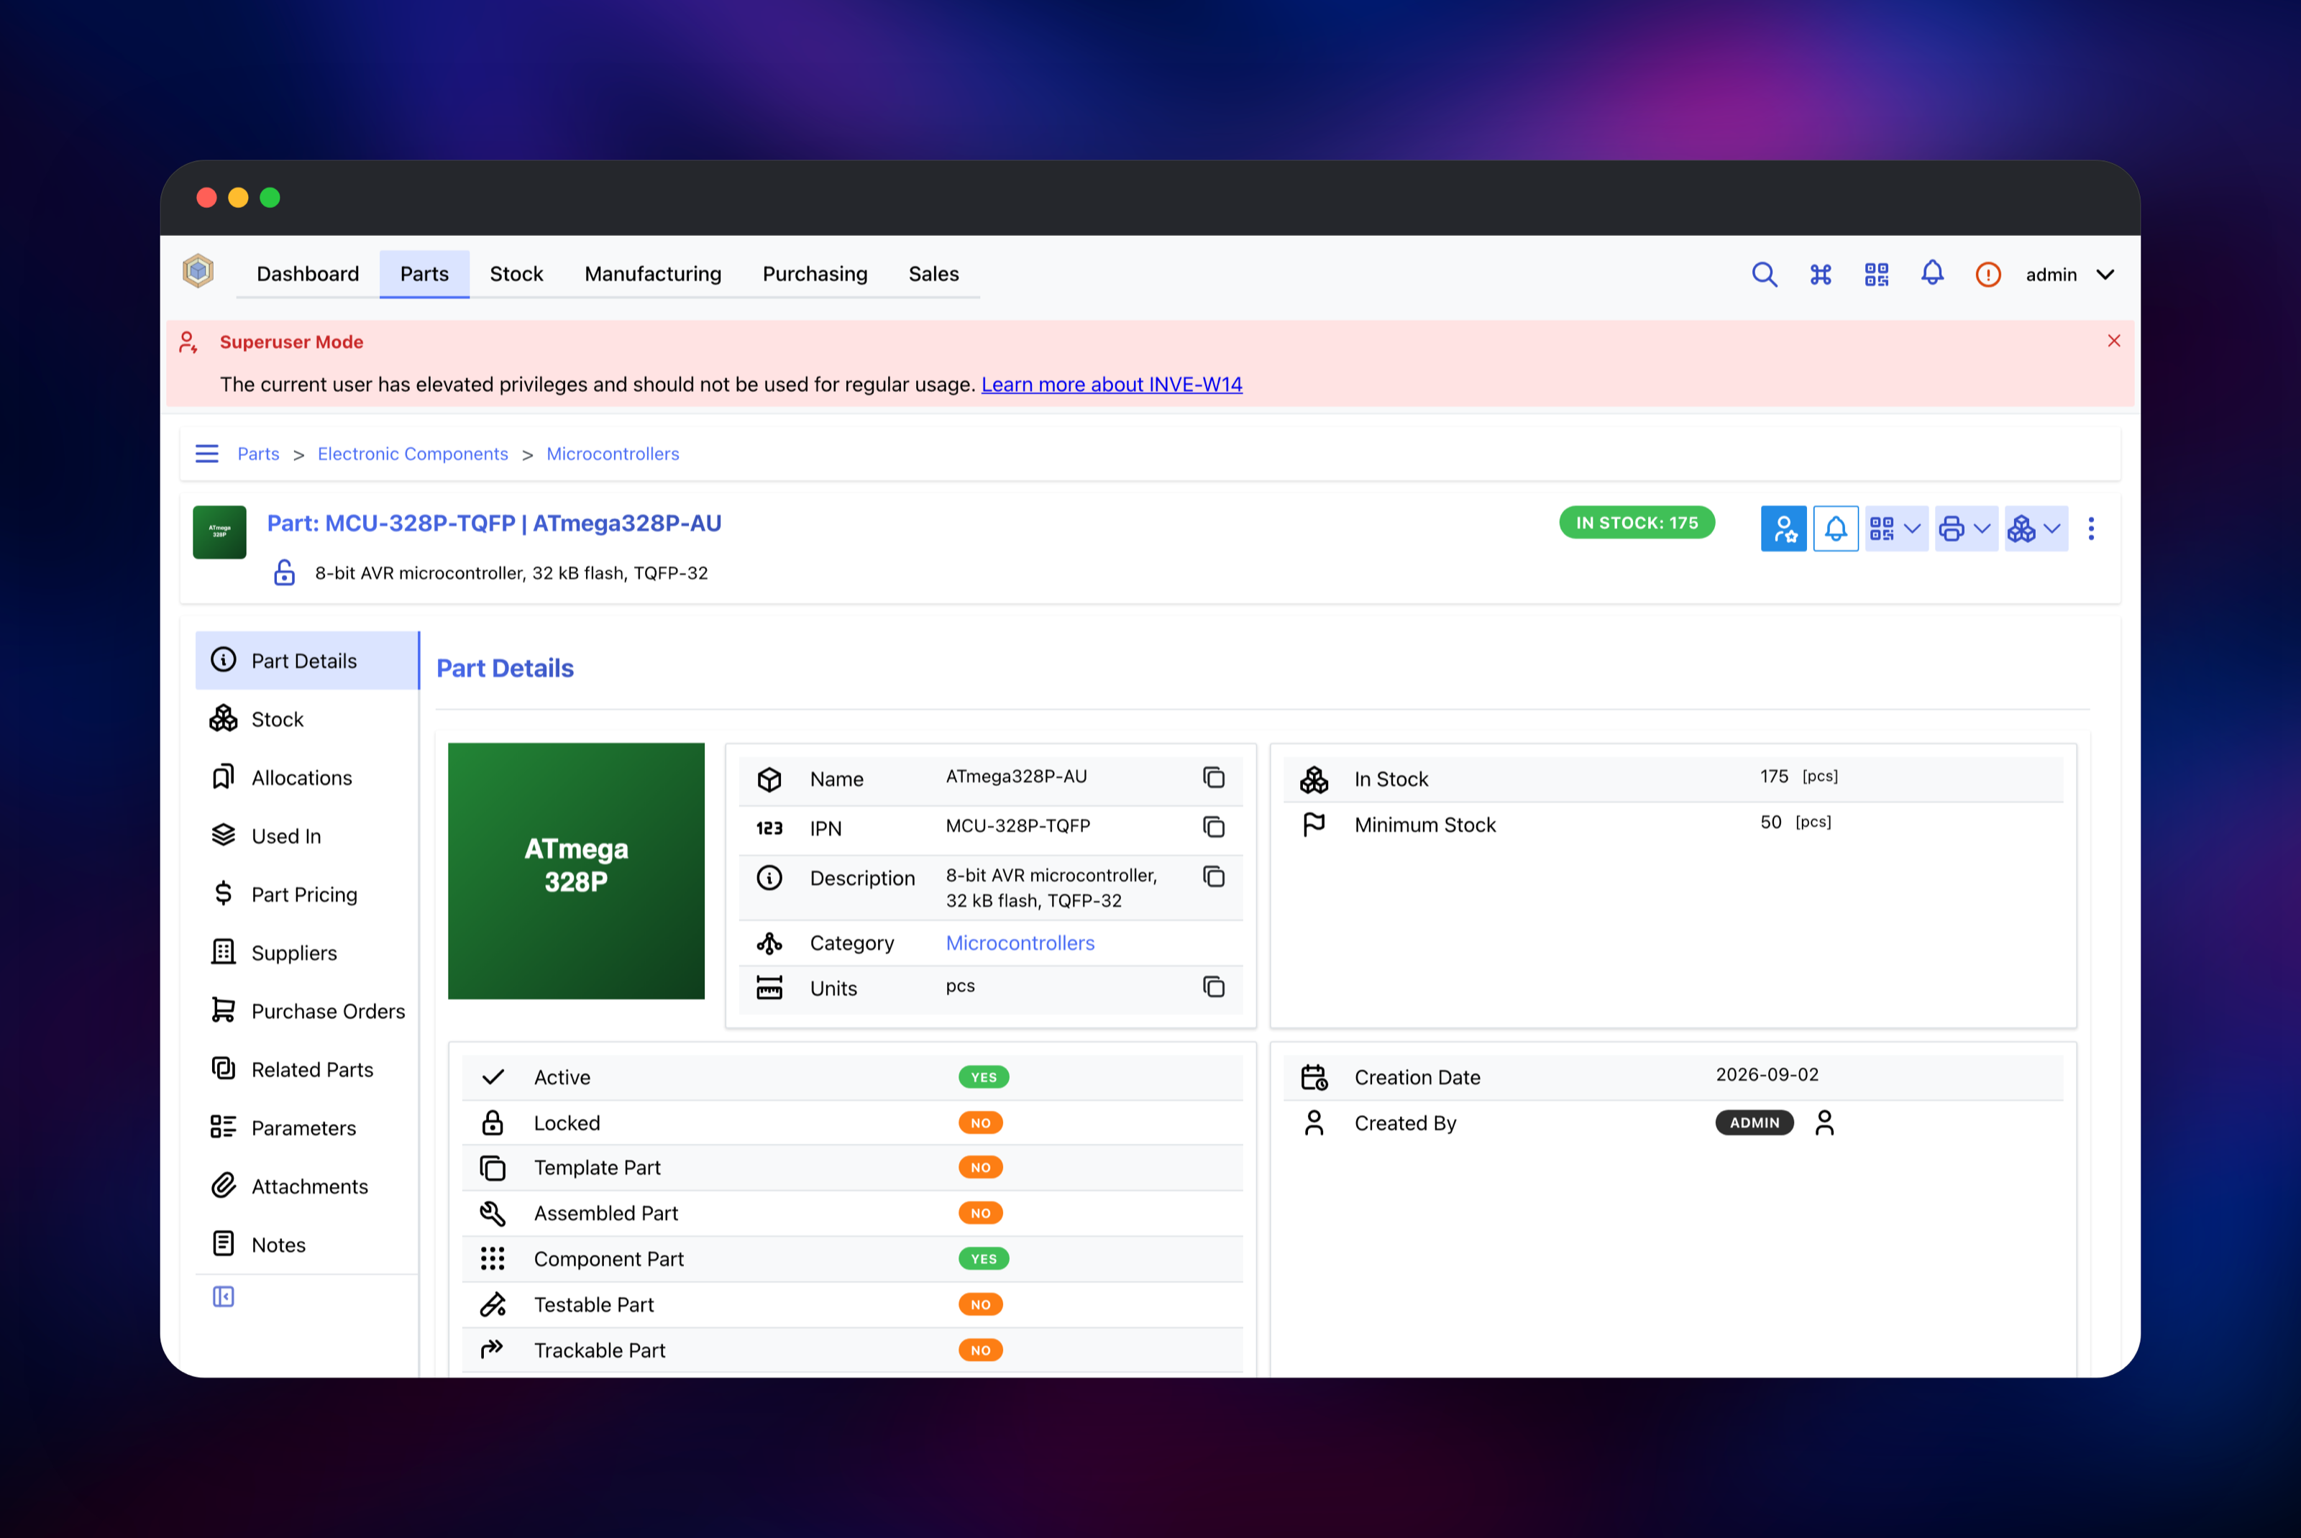Click the IN STOCK: 175 badge
The image size is (2301, 1538).
click(x=1637, y=523)
